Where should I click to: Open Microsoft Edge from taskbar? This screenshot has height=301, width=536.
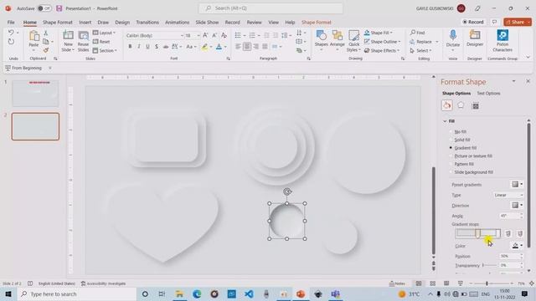[197, 293]
